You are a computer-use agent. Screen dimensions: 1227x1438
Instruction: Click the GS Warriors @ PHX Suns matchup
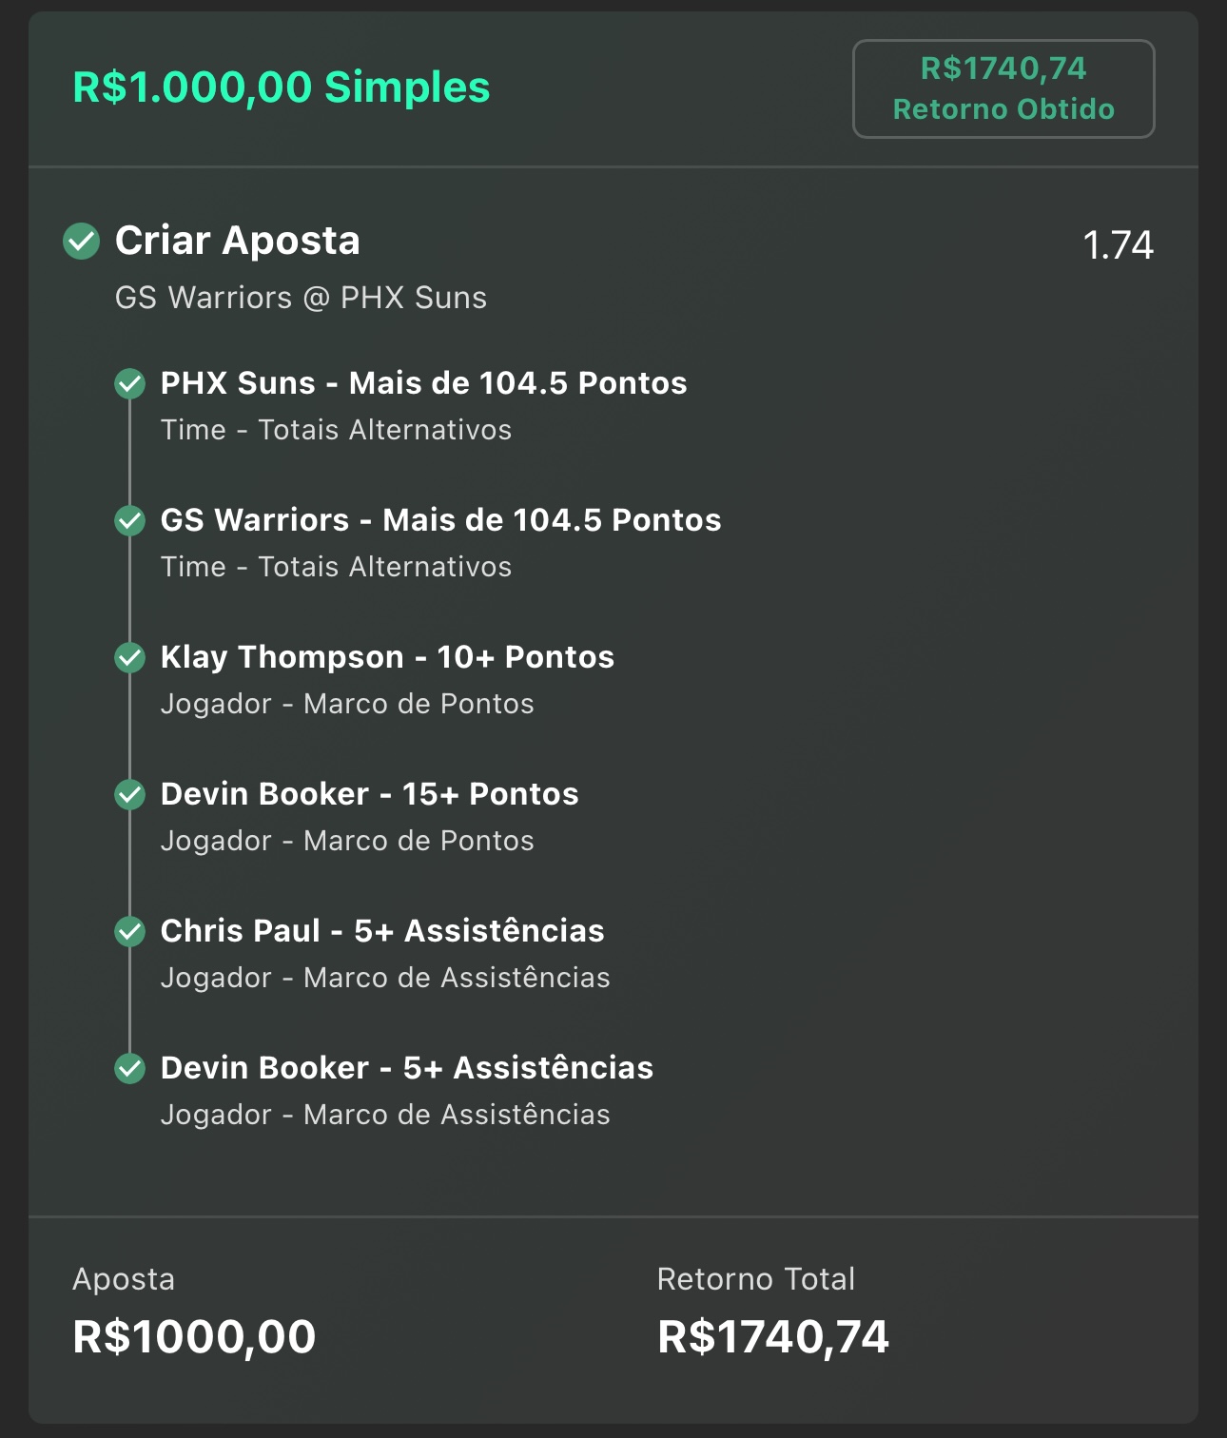click(301, 298)
